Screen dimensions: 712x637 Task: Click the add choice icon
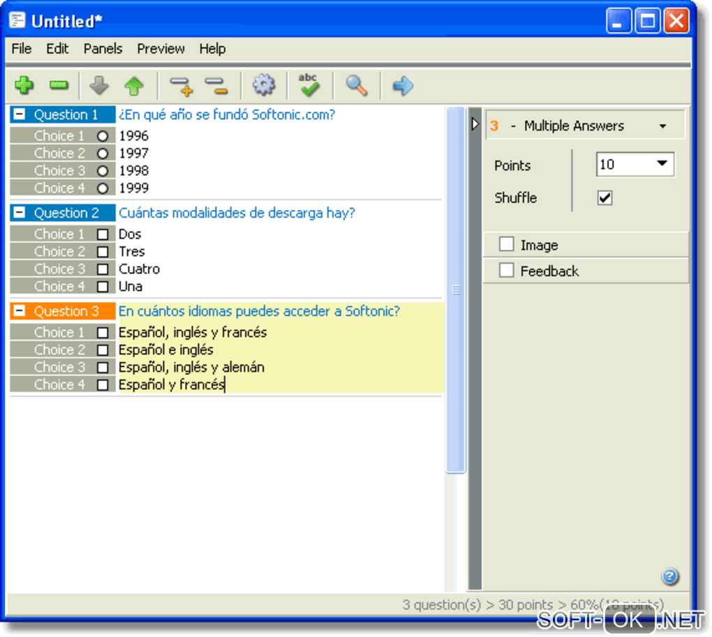pyautogui.click(x=181, y=87)
